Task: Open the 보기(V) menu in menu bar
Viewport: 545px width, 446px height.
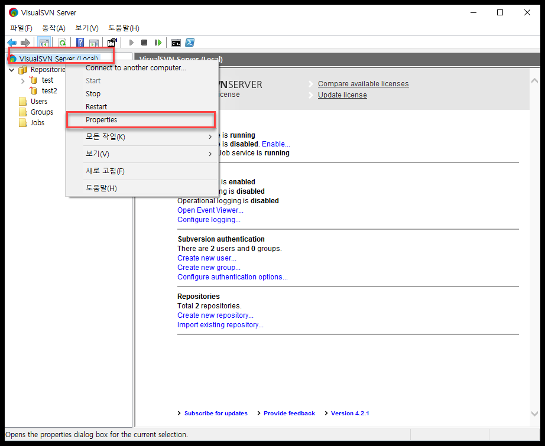Action: pyautogui.click(x=87, y=28)
